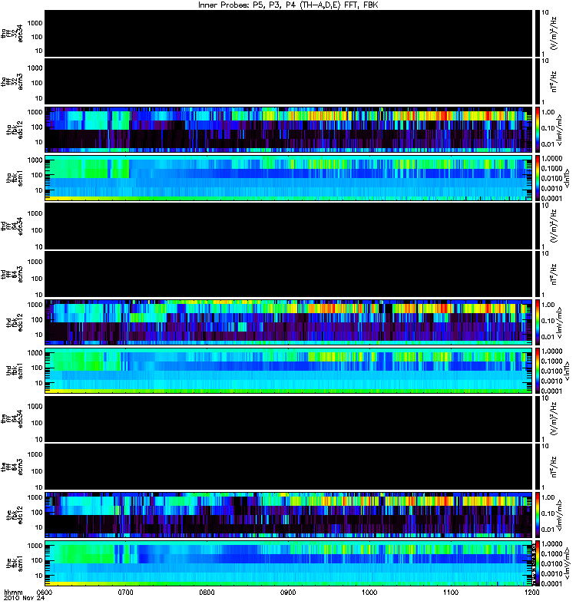The width and height of the screenshot is (576, 614).
Task: Click the black color bar beside tha fff edc34
Action: (537, 33)
